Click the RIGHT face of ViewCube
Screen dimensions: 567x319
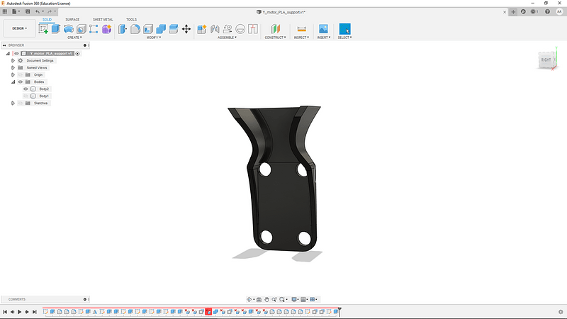click(x=546, y=60)
